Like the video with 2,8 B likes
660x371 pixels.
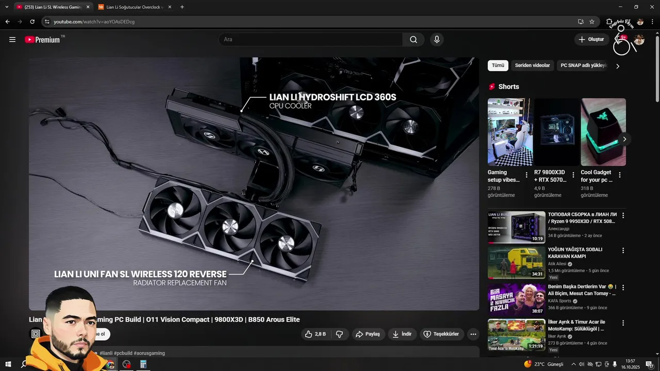coord(315,334)
